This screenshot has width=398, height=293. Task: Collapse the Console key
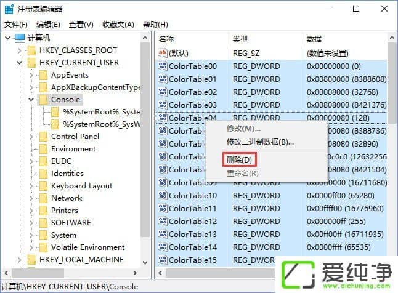tap(31, 100)
